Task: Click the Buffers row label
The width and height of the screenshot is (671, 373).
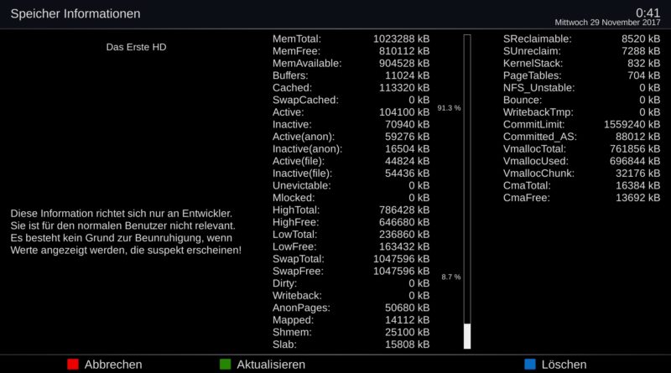Action: point(290,75)
